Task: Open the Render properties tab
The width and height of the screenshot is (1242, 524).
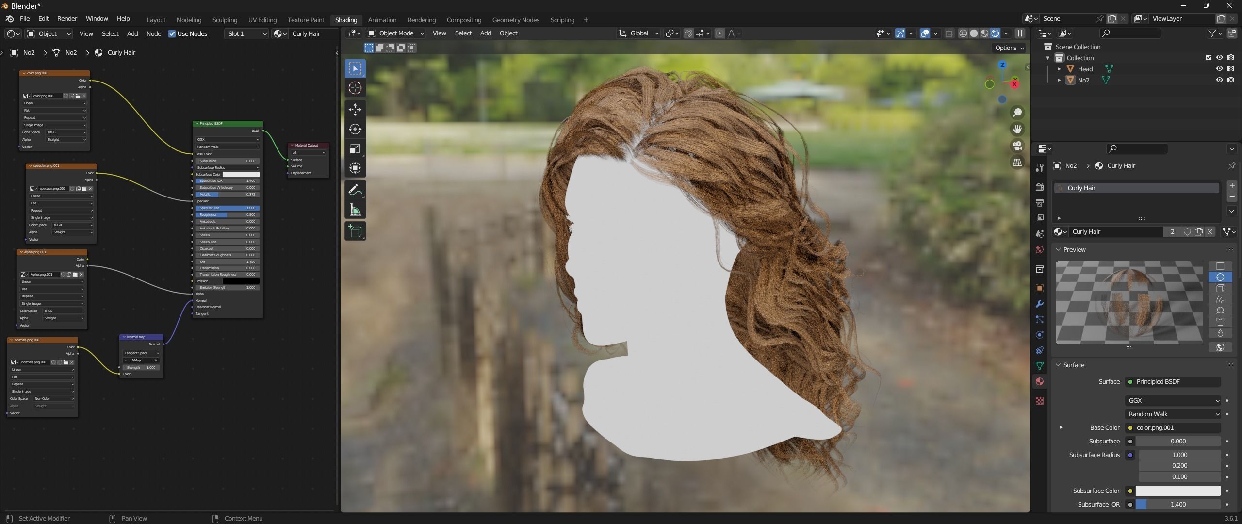Action: tap(1040, 187)
